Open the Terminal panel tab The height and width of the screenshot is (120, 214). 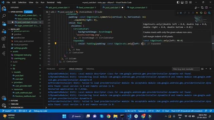pyautogui.click(x=90, y=69)
